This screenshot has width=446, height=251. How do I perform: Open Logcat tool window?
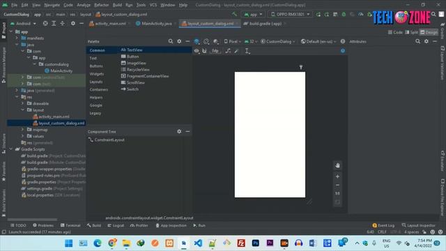click(116, 225)
